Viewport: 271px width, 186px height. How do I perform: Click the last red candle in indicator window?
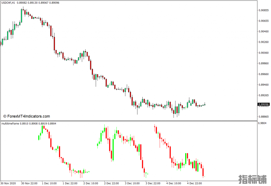tap(203, 172)
